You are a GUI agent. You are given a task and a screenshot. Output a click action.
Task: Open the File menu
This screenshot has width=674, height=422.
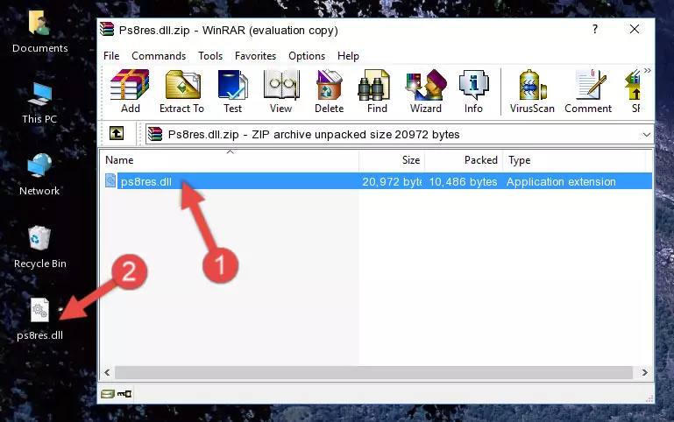[x=111, y=56]
